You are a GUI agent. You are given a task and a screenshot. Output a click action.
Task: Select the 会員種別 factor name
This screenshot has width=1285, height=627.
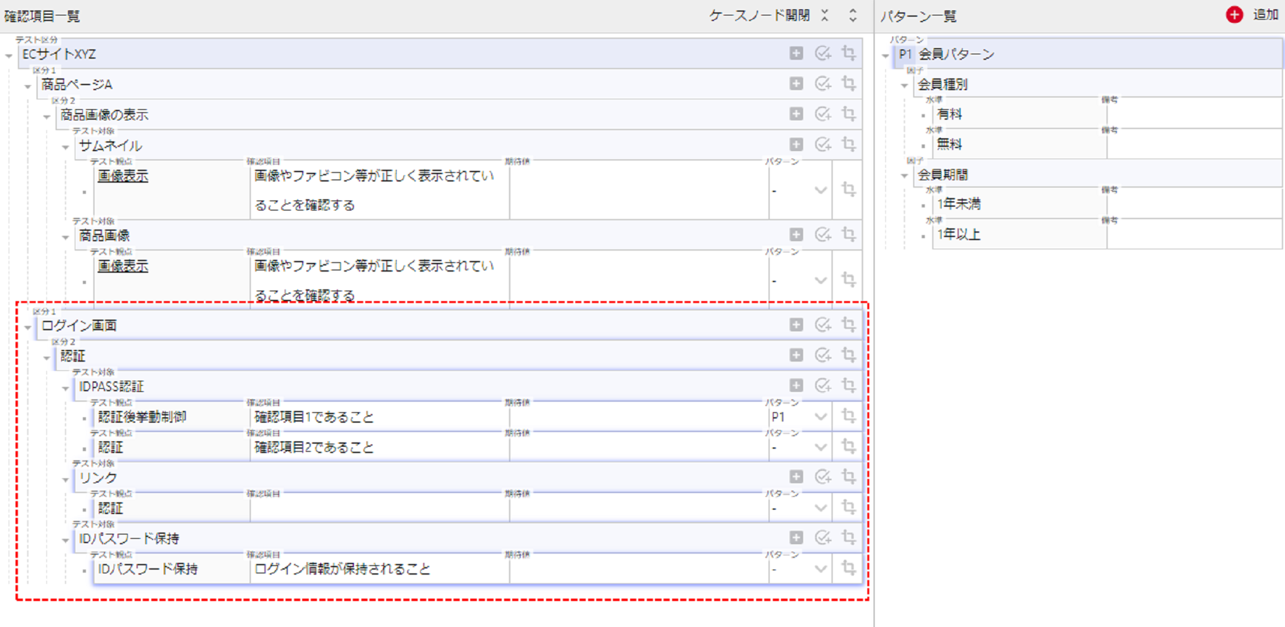pos(942,85)
